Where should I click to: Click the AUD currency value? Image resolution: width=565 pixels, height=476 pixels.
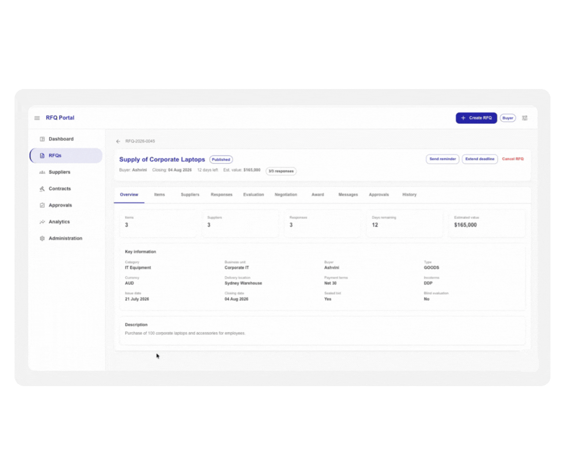129,283
